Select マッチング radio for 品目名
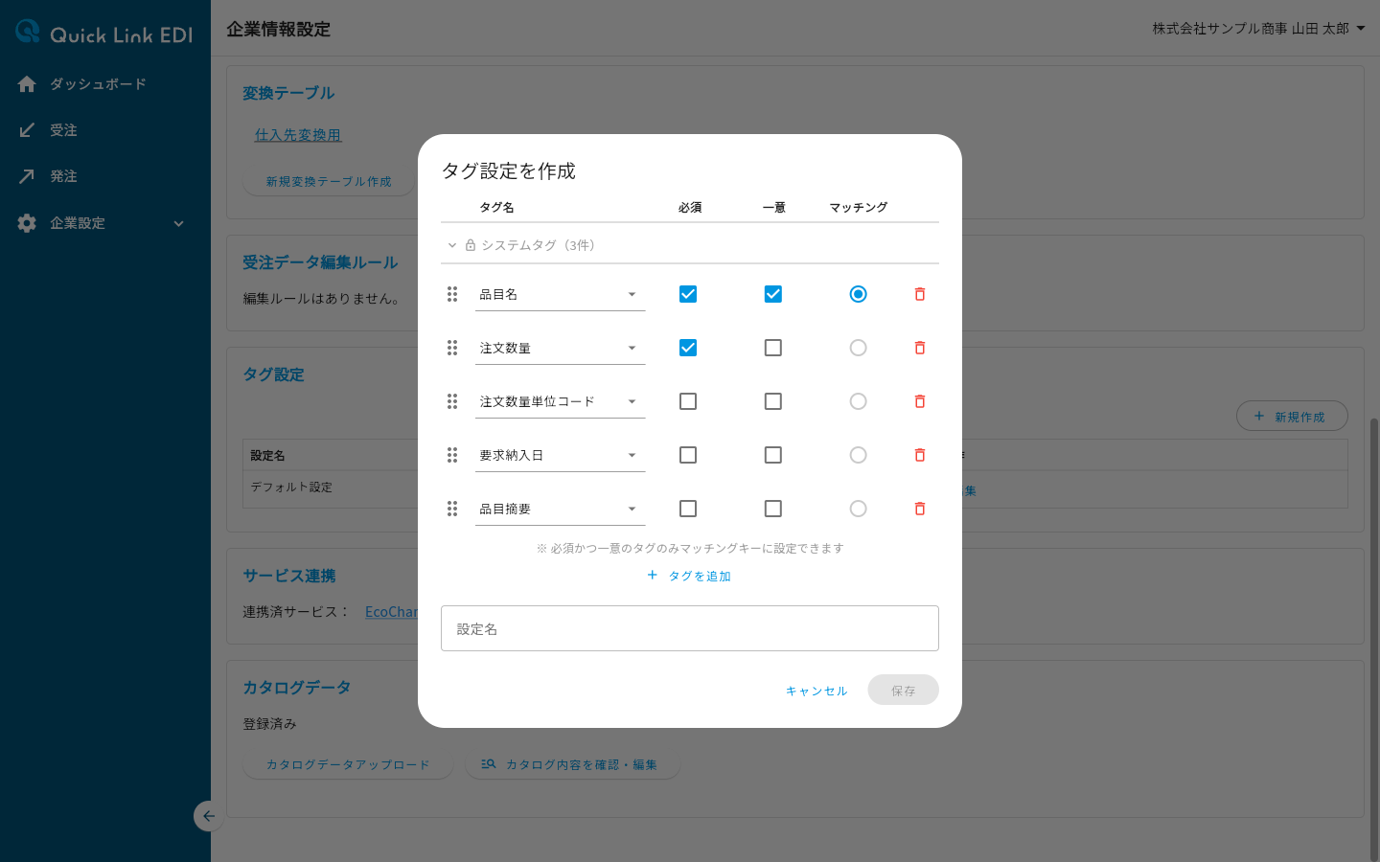 click(x=859, y=294)
